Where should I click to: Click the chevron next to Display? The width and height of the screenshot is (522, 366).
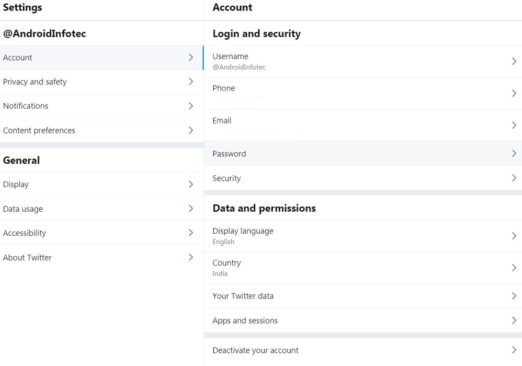coord(191,185)
